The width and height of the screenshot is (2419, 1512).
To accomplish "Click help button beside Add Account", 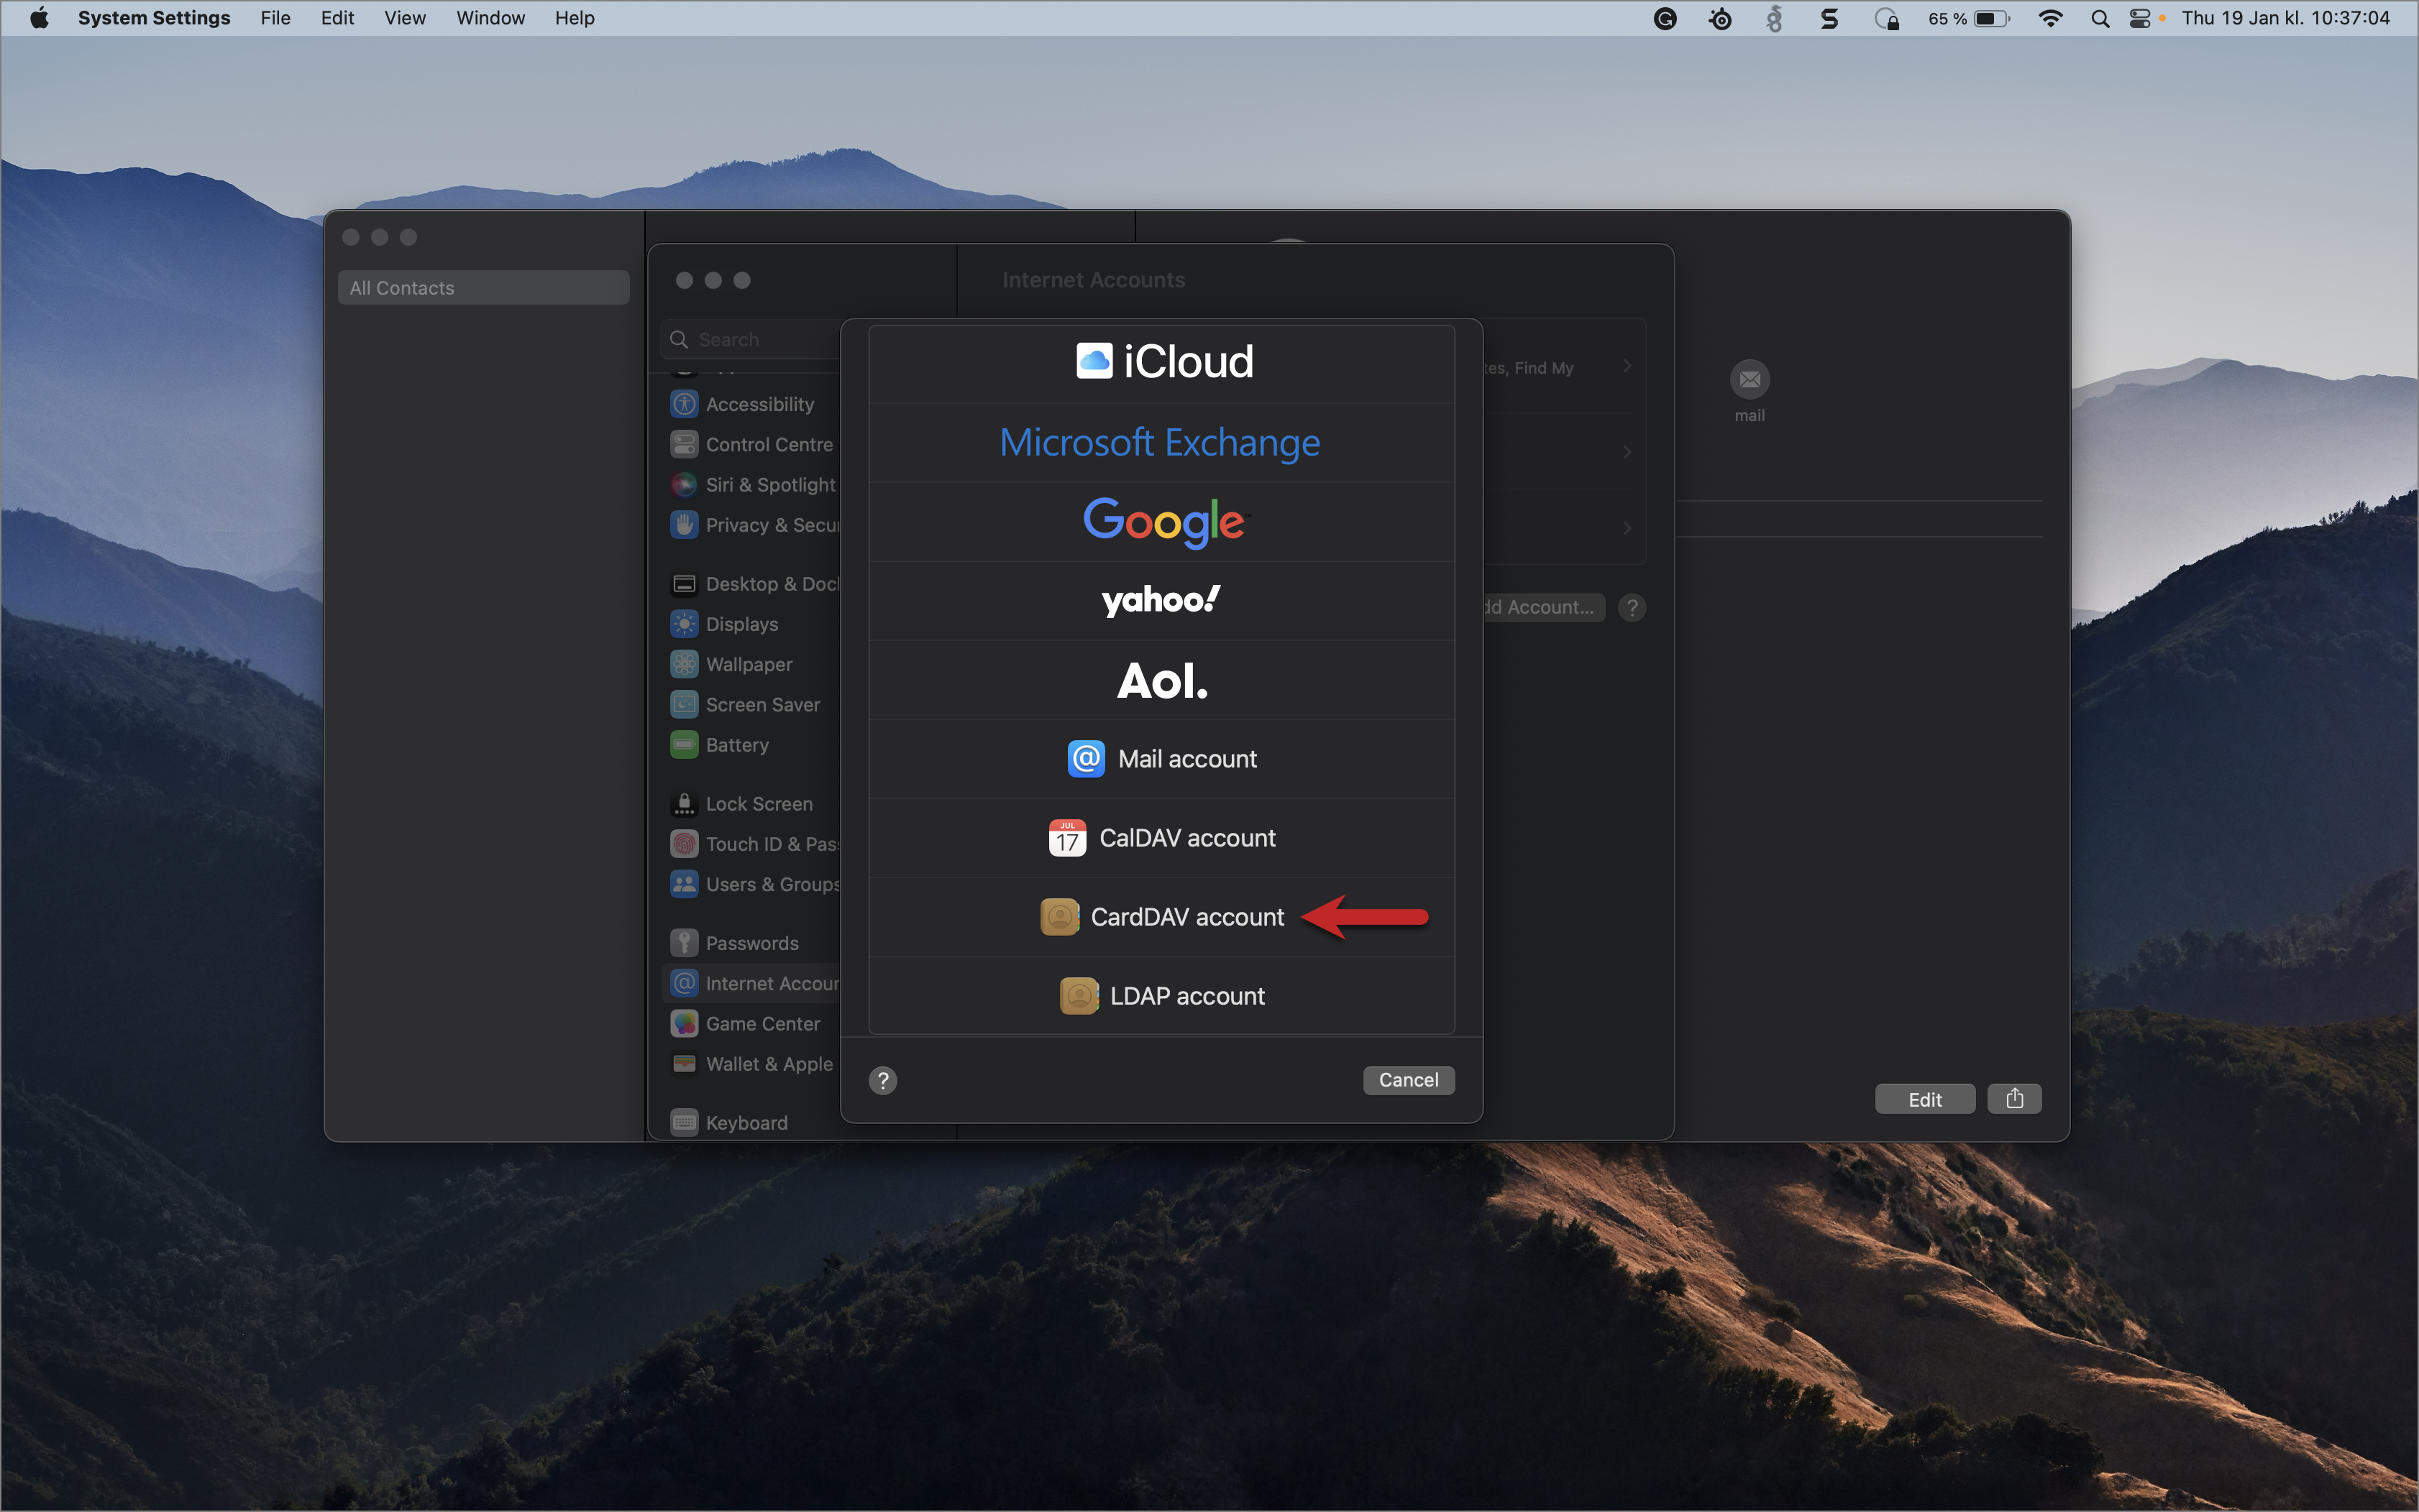I will click(1632, 607).
